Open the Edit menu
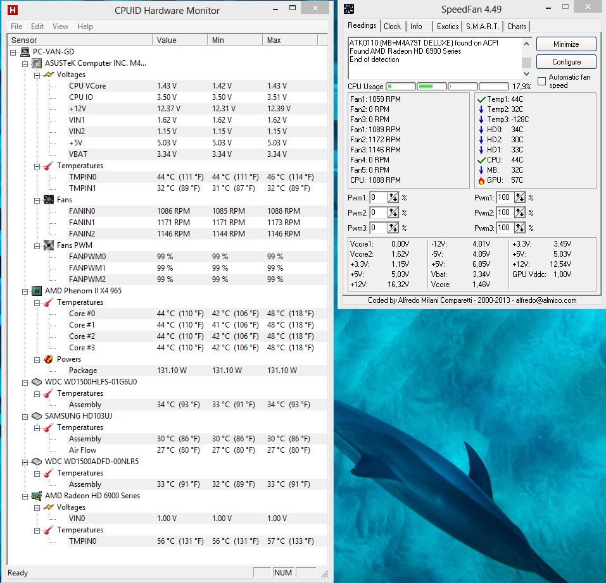 click(37, 26)
